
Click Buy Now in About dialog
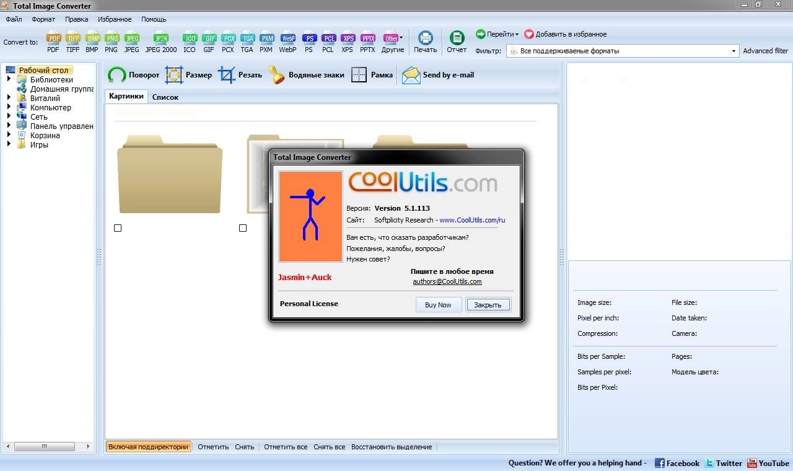tap(439, 304)
